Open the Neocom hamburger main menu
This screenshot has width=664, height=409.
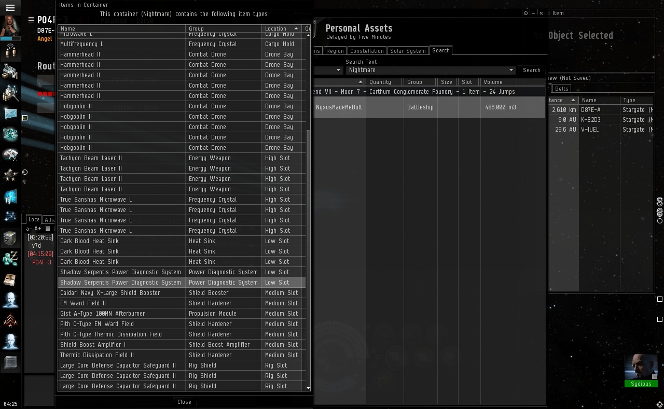(10, 8)
